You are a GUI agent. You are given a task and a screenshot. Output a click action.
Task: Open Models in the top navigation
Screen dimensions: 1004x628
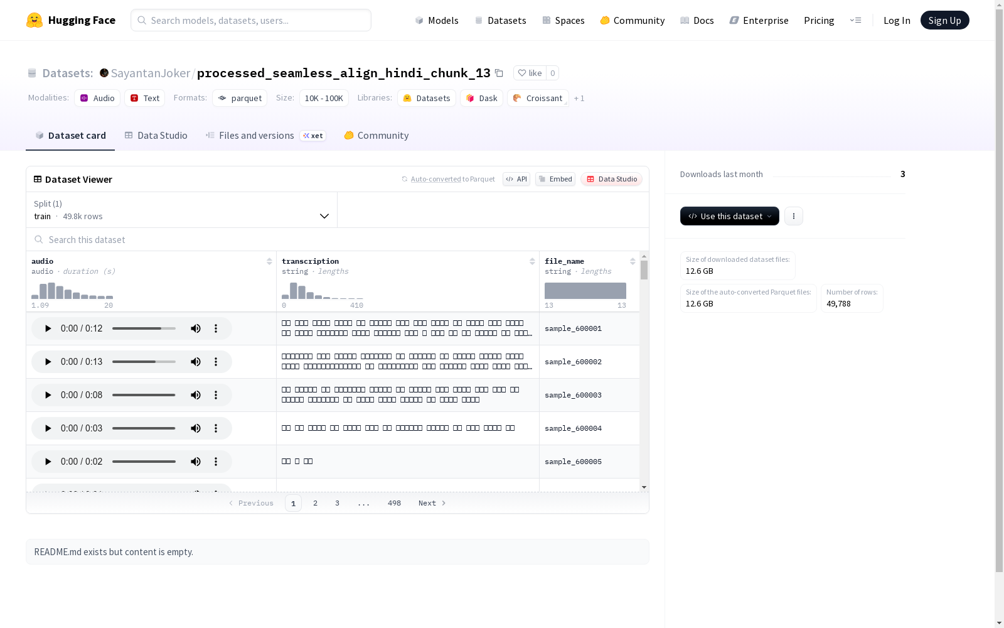click(x=437, y=20)
